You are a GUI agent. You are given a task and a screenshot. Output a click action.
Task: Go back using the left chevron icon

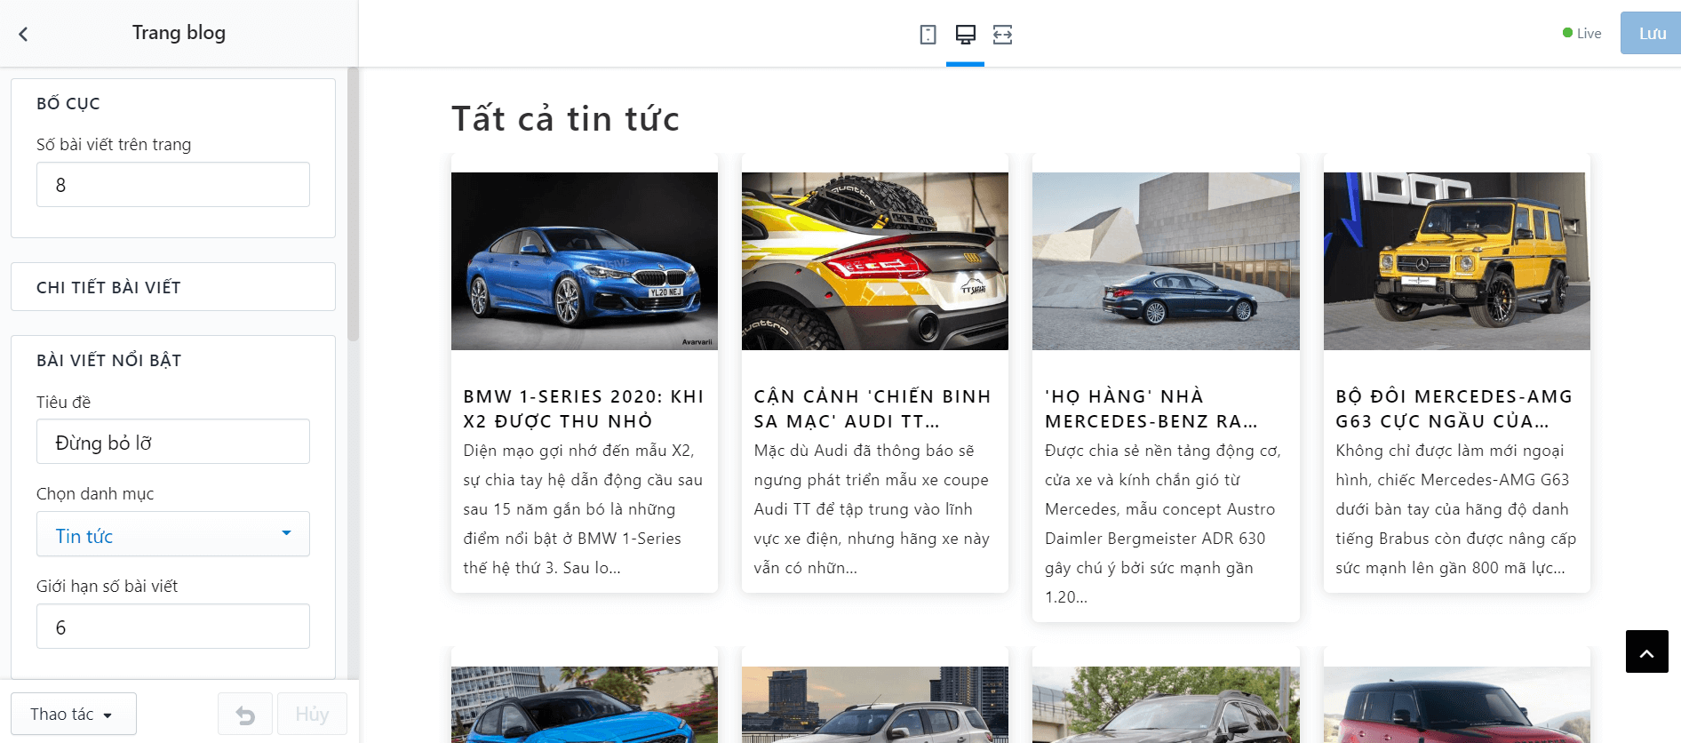pos(23,34)
